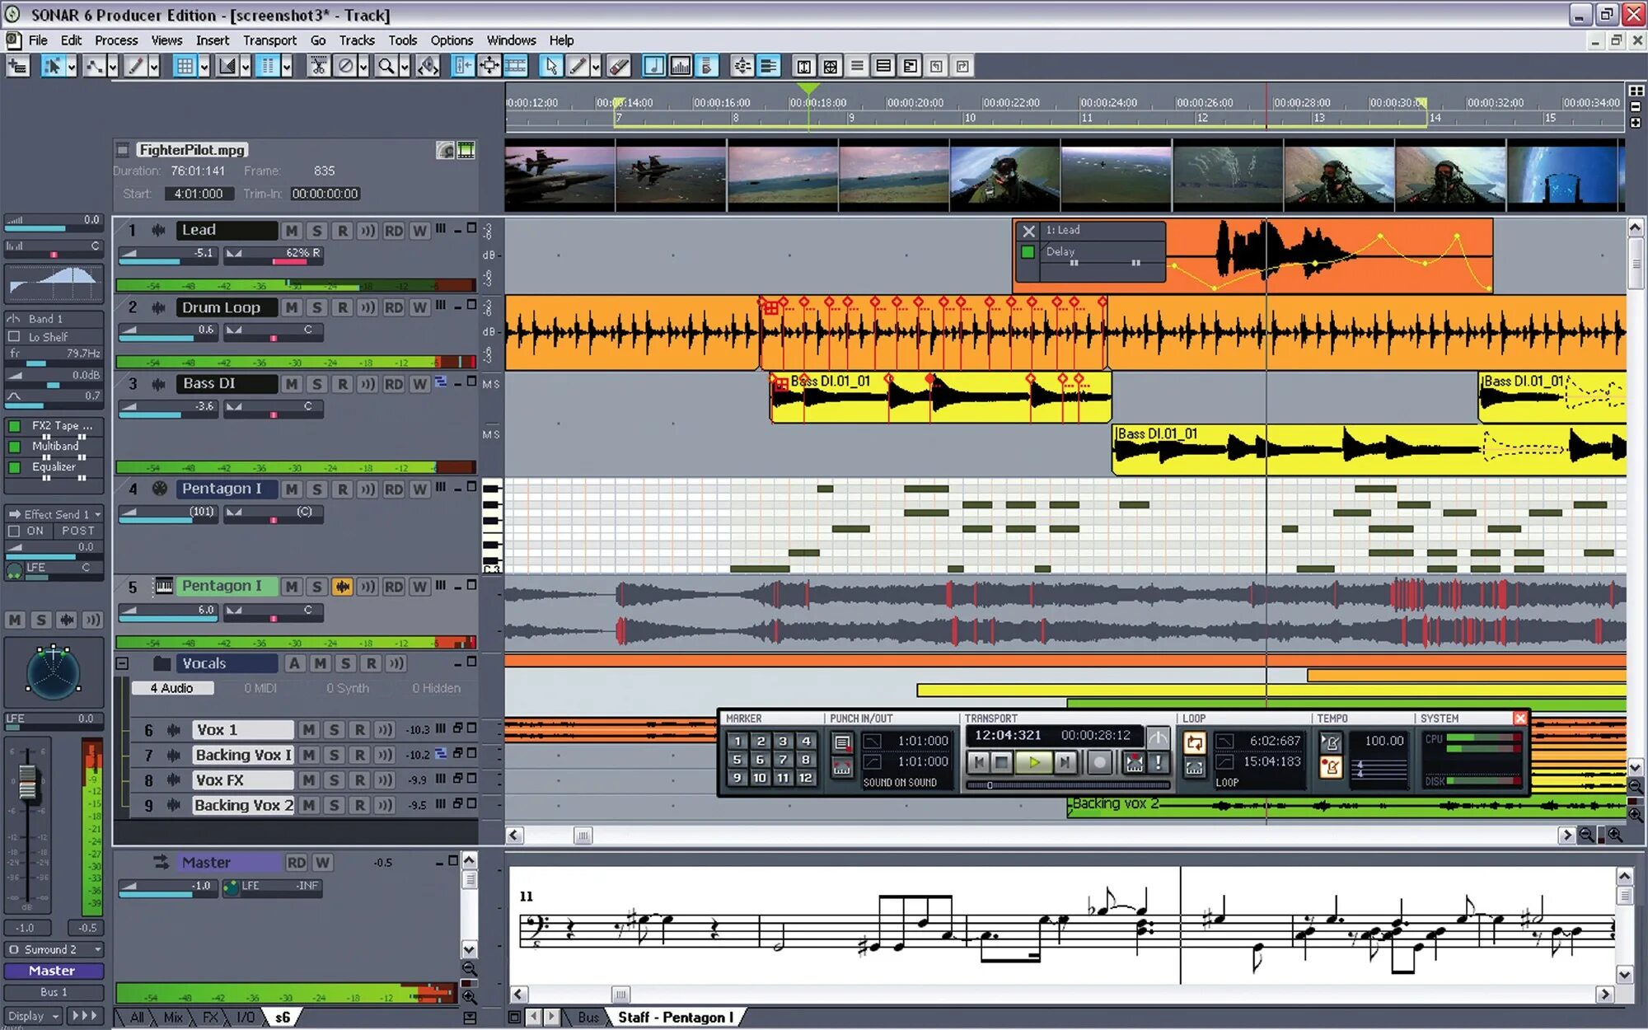
Task: Click the Play button in the transport
Action: tap(1034, 762)
